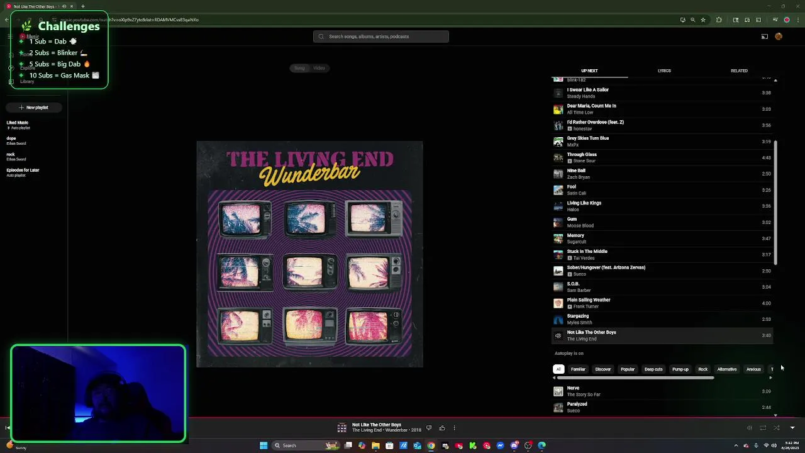Image resolution: width=805 pixels, height=453 pixels.
Task: Create a New playlist
Action: click(x=33, y=108)
